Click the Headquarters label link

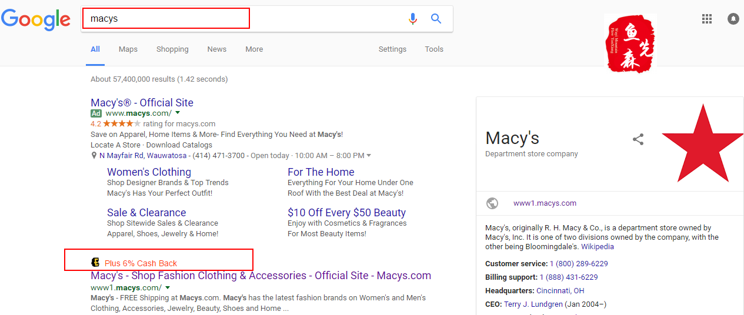click(x=509, y=291)
